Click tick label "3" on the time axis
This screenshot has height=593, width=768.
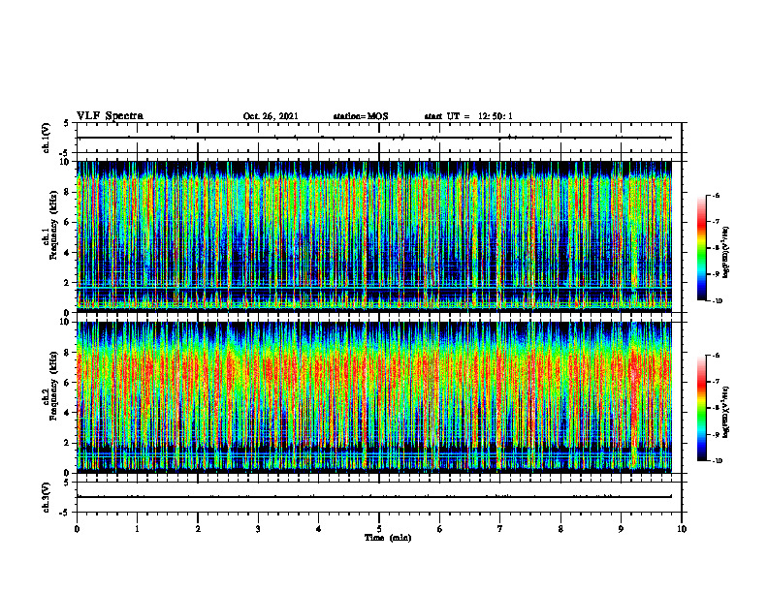[258, 529]
